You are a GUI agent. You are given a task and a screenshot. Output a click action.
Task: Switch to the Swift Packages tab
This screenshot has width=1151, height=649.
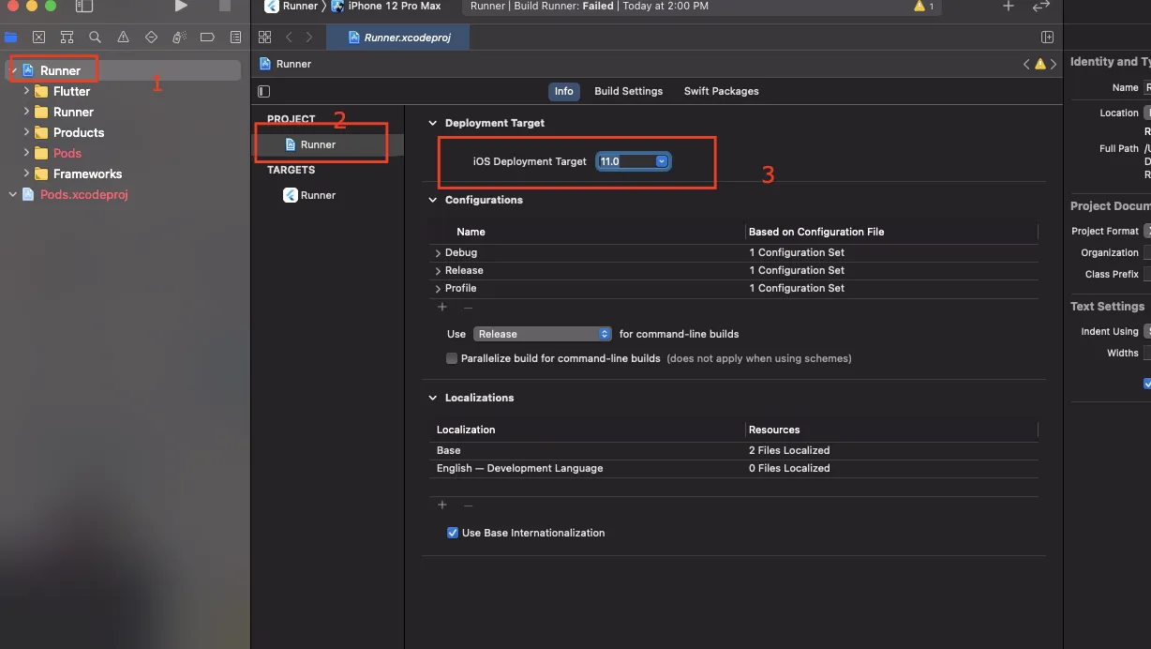(721, 91)
